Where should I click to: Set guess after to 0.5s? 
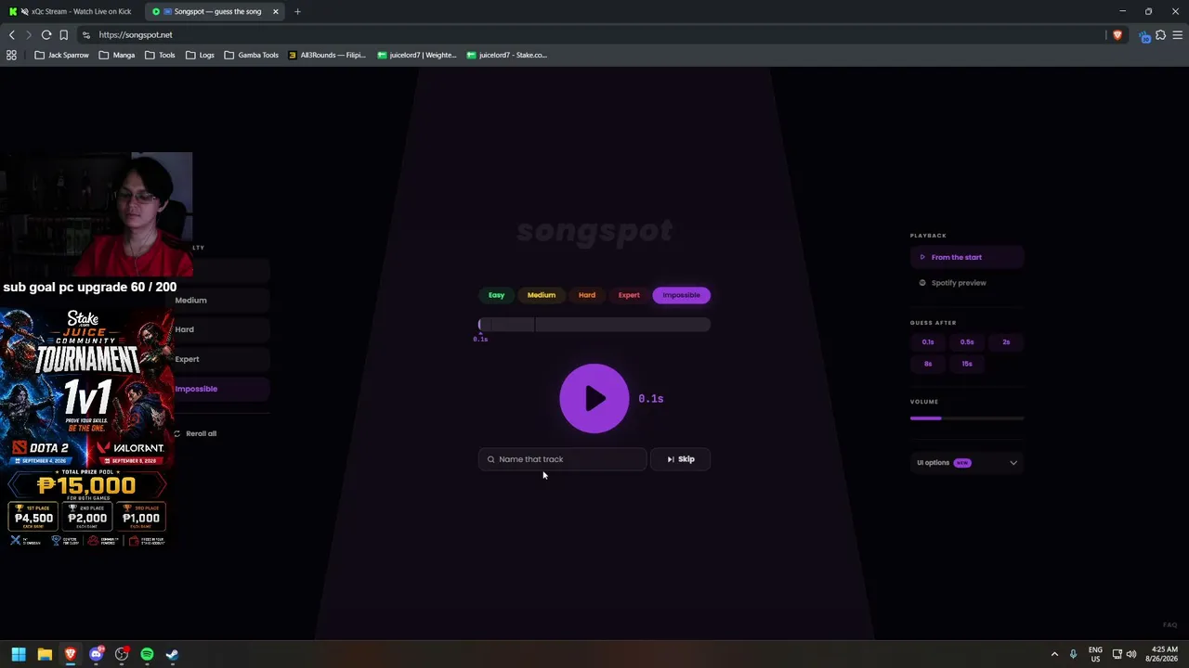pyautogui.click(x=967, y=342)
